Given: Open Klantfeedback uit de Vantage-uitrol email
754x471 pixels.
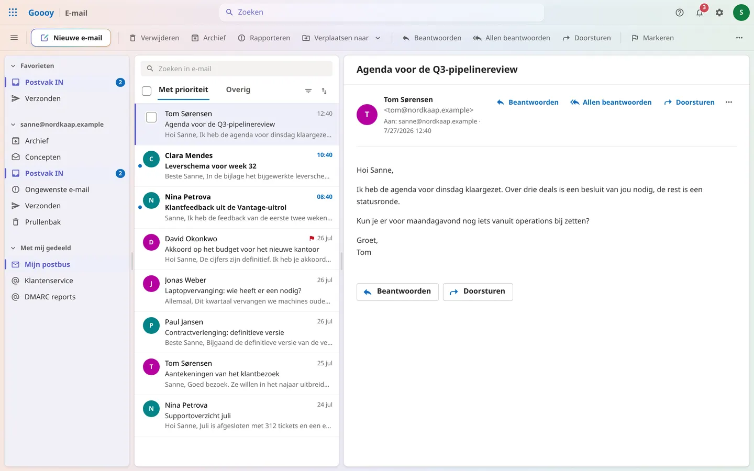Looking at the screenshot, I should tap(237, 207).
